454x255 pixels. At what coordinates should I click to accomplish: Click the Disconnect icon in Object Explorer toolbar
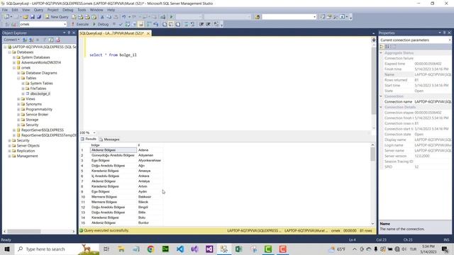click(x=31, y=40)
